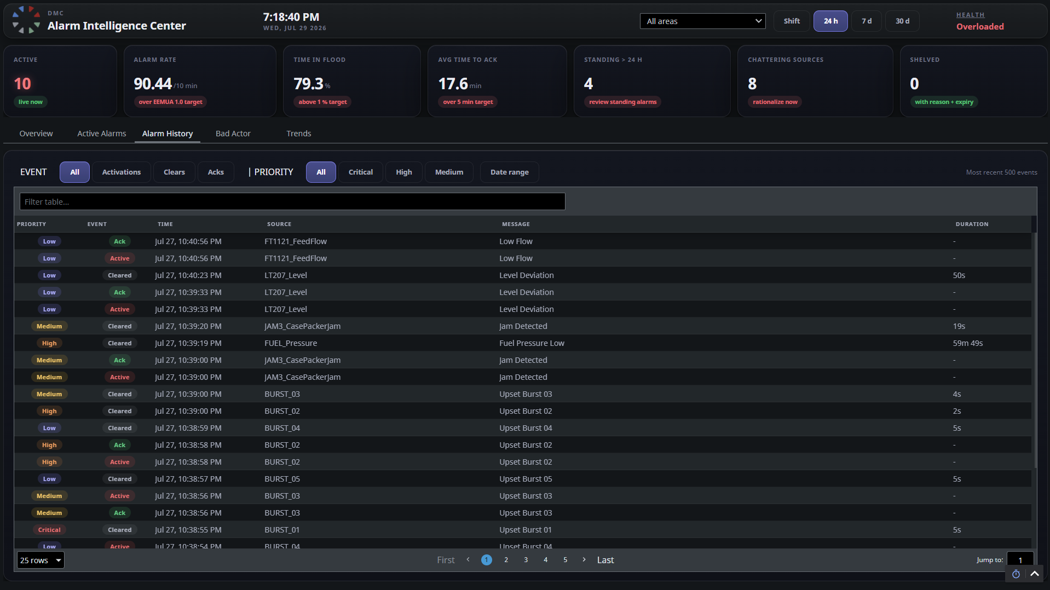The height and width of the screenshot is (590, 1050).
Task: Open the Bad Actor tab
Action: pos(233,134)
